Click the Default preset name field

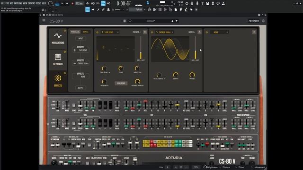click(151, 21)
